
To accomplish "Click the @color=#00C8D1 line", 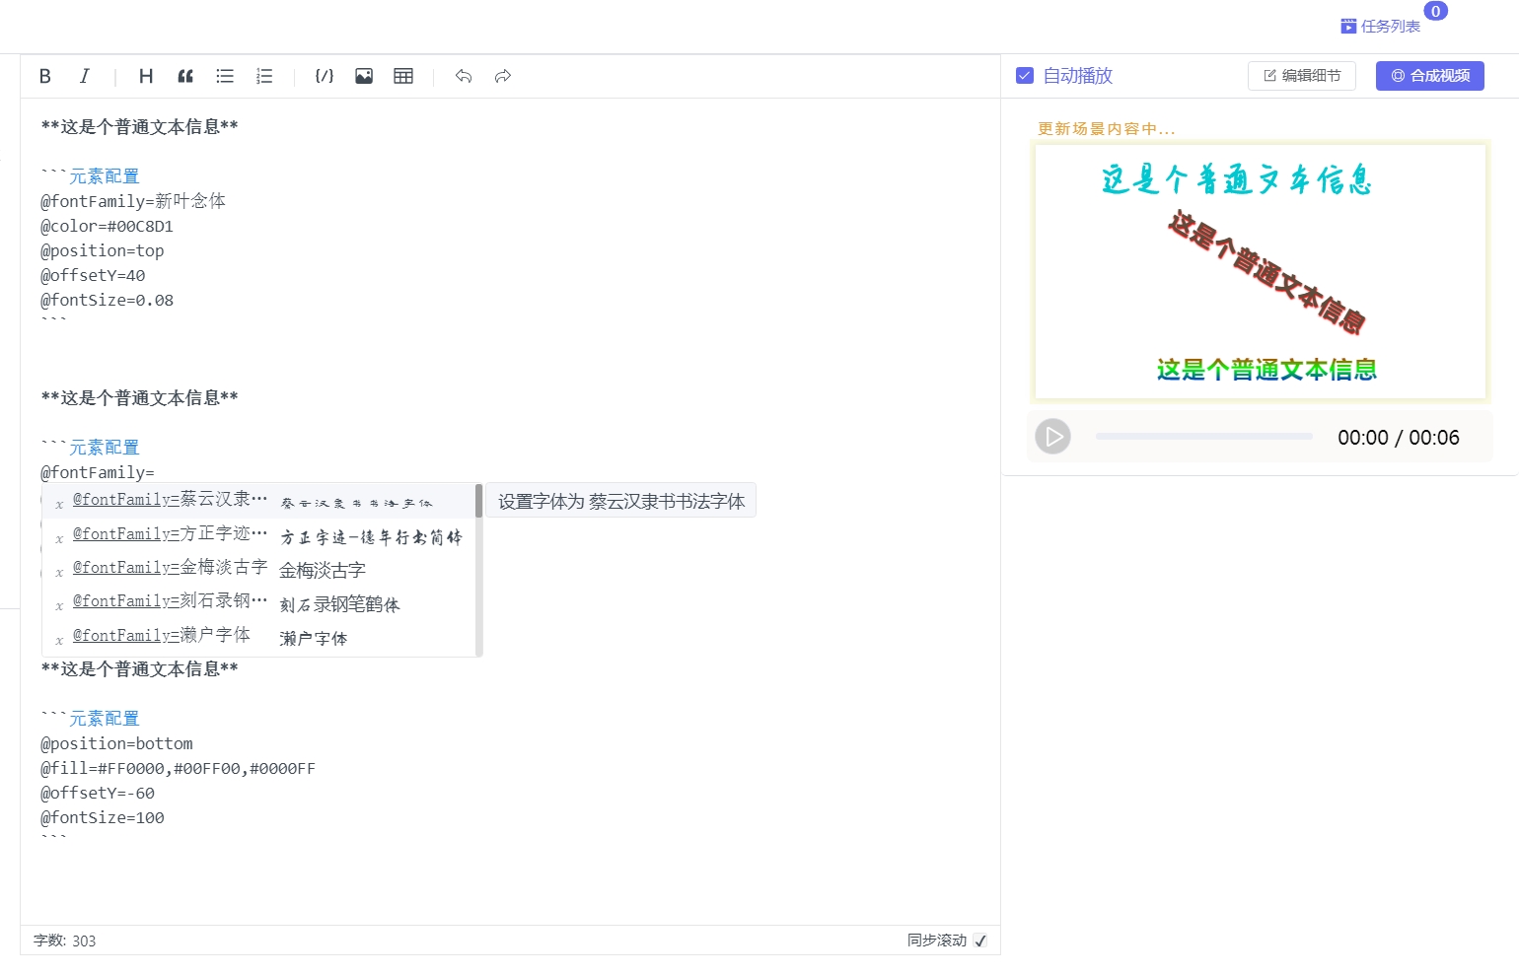I will click(x=107, y=226).
